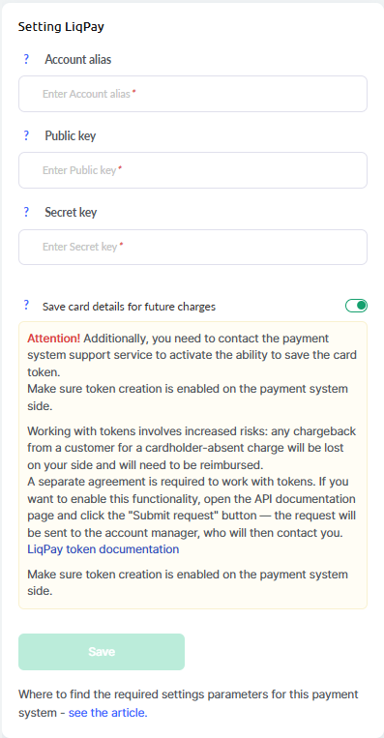Click the Setting LiqPay heading
The width and height of the screenshot is (384, 738).
click(61, 27)
